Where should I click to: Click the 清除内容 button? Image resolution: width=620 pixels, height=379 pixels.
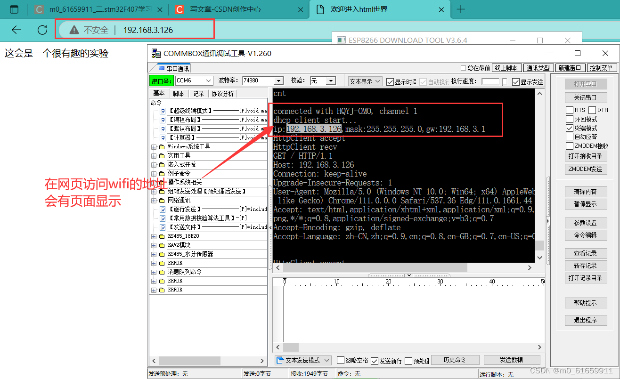click(x=585, y=191)
